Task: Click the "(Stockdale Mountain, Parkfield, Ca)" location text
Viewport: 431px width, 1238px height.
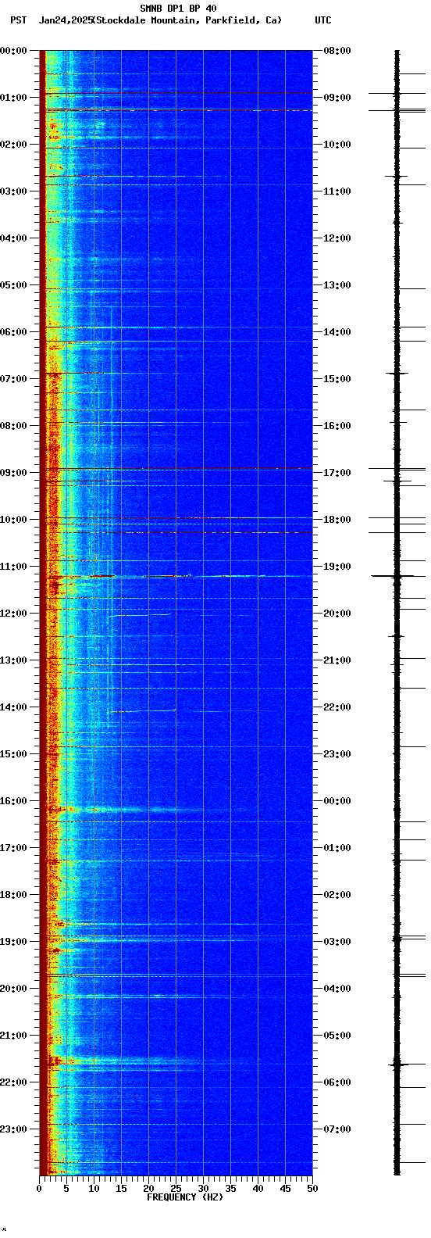Action: pyautogui.click(x=187, y=20)
